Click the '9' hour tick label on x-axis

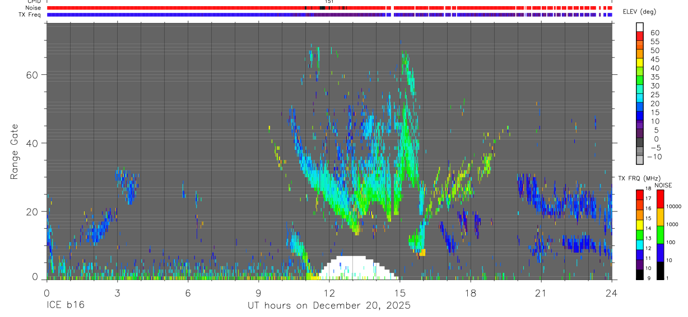[258, 292]
